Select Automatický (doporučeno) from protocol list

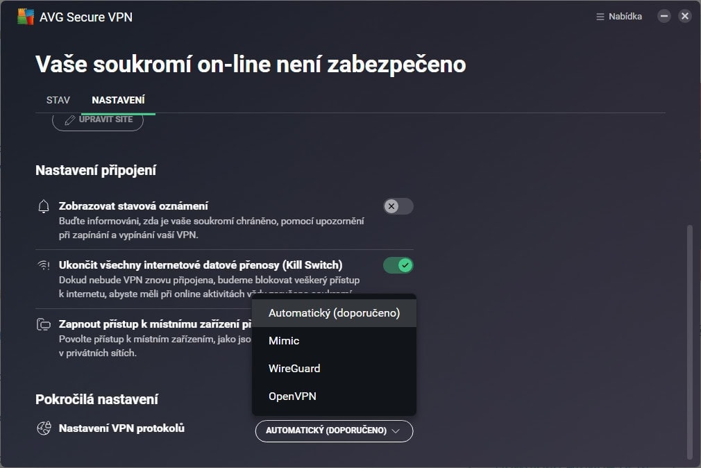coord(334,313)
